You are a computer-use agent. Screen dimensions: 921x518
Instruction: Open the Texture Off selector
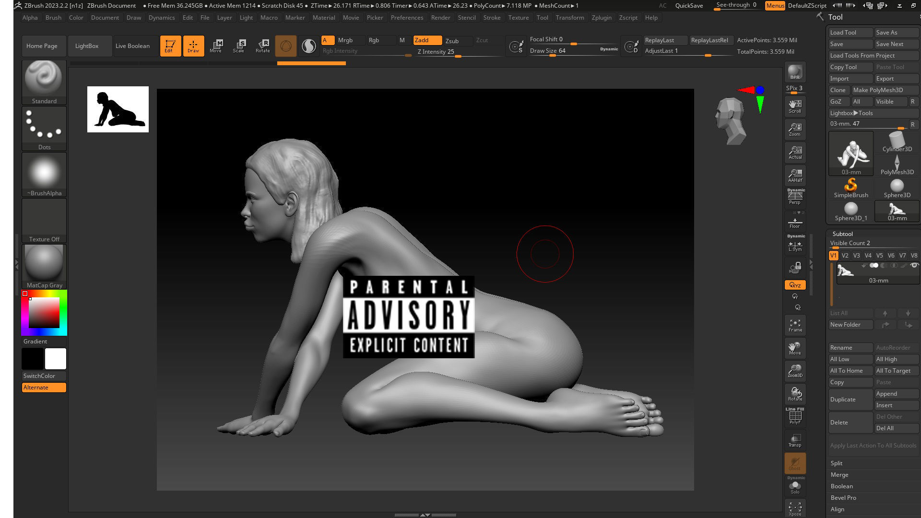coord(44,221)
